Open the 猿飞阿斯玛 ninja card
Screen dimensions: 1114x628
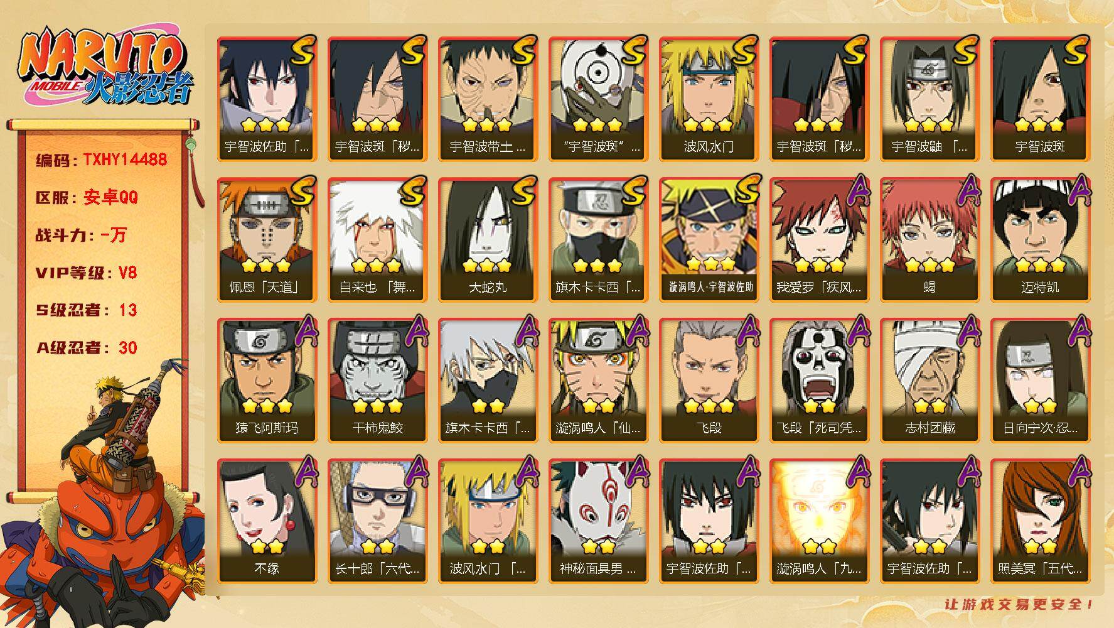[267, 380]
